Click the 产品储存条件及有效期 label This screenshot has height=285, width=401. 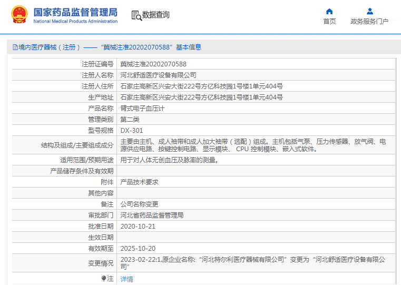pyautogui.click(x=82, y=171)
